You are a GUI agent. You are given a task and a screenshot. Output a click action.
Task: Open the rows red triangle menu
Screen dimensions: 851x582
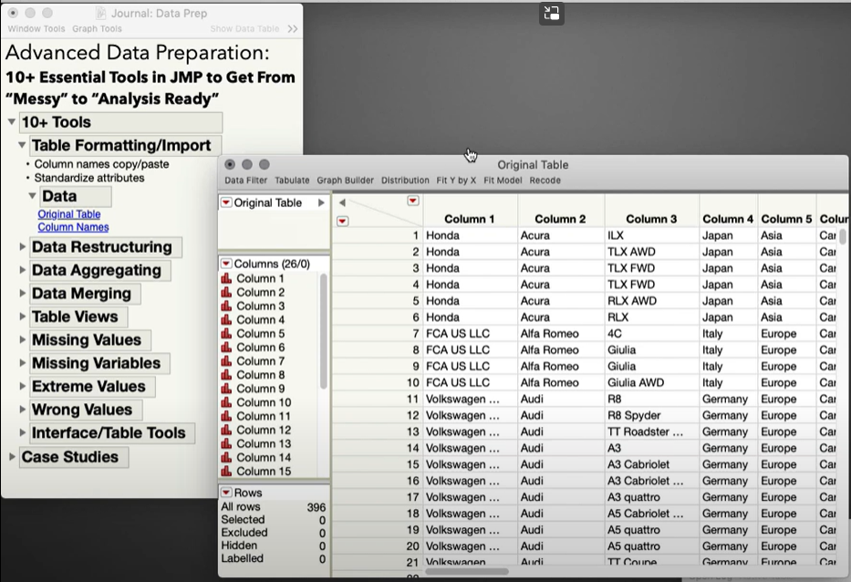pyautogui.click(x=226, y=493)
